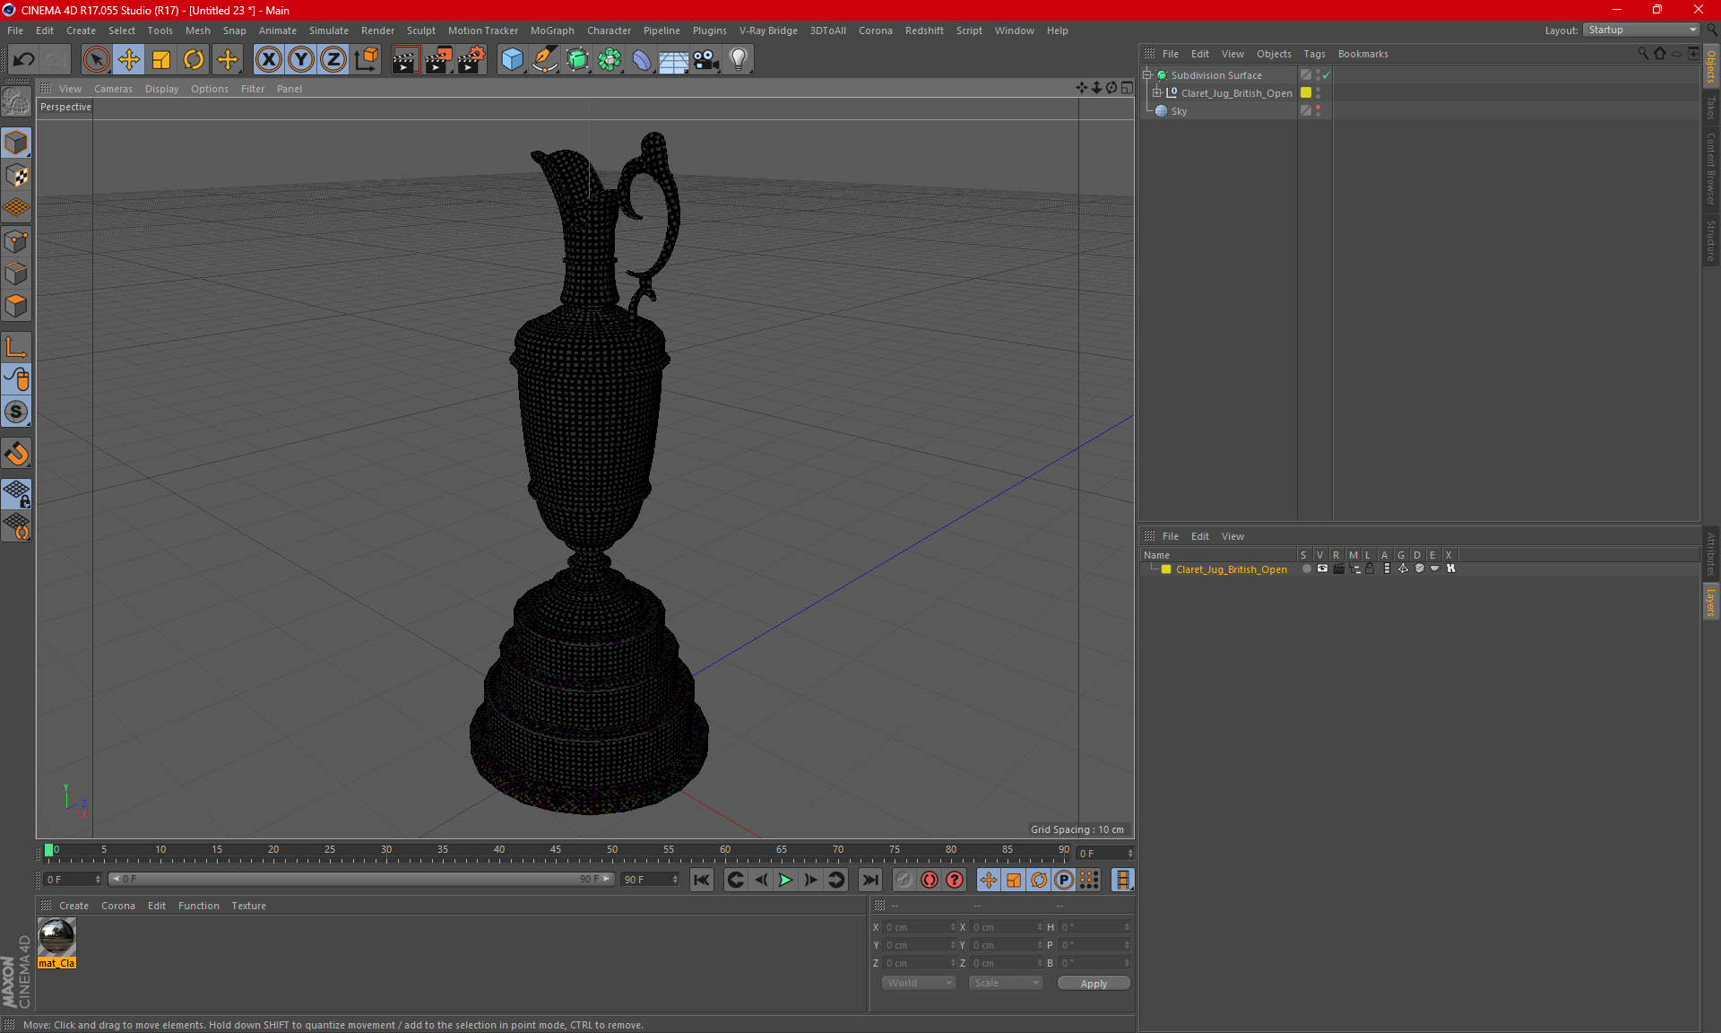Add a Cube primitive object
The image size is (1721, 1033).
[512, 60]
